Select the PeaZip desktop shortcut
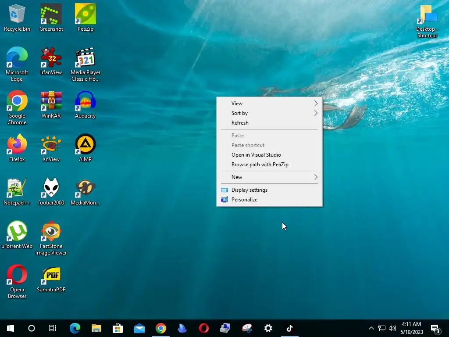449x337 pixels. 86,18
